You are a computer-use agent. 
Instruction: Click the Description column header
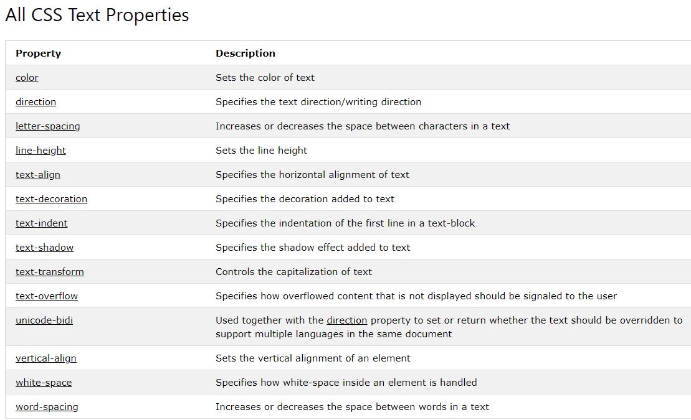(245, 54)
